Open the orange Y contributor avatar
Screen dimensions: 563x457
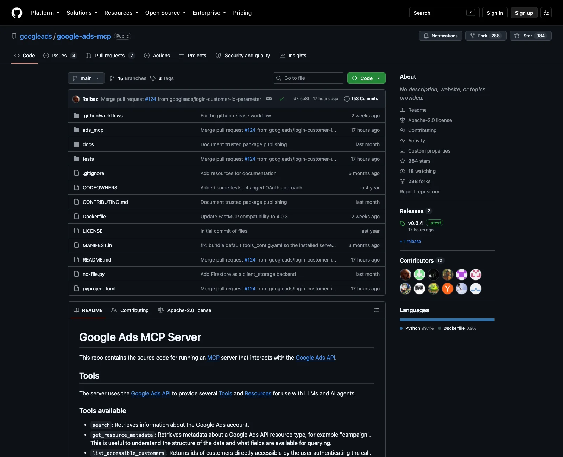(448, 289)
